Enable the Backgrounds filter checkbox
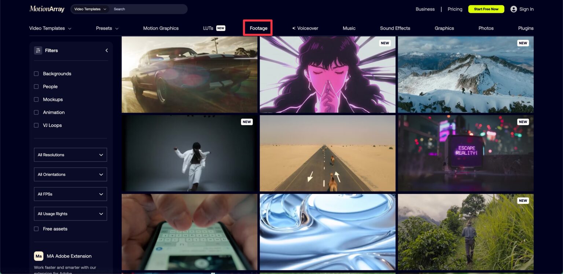563x274 pixels. pos(36,74)
